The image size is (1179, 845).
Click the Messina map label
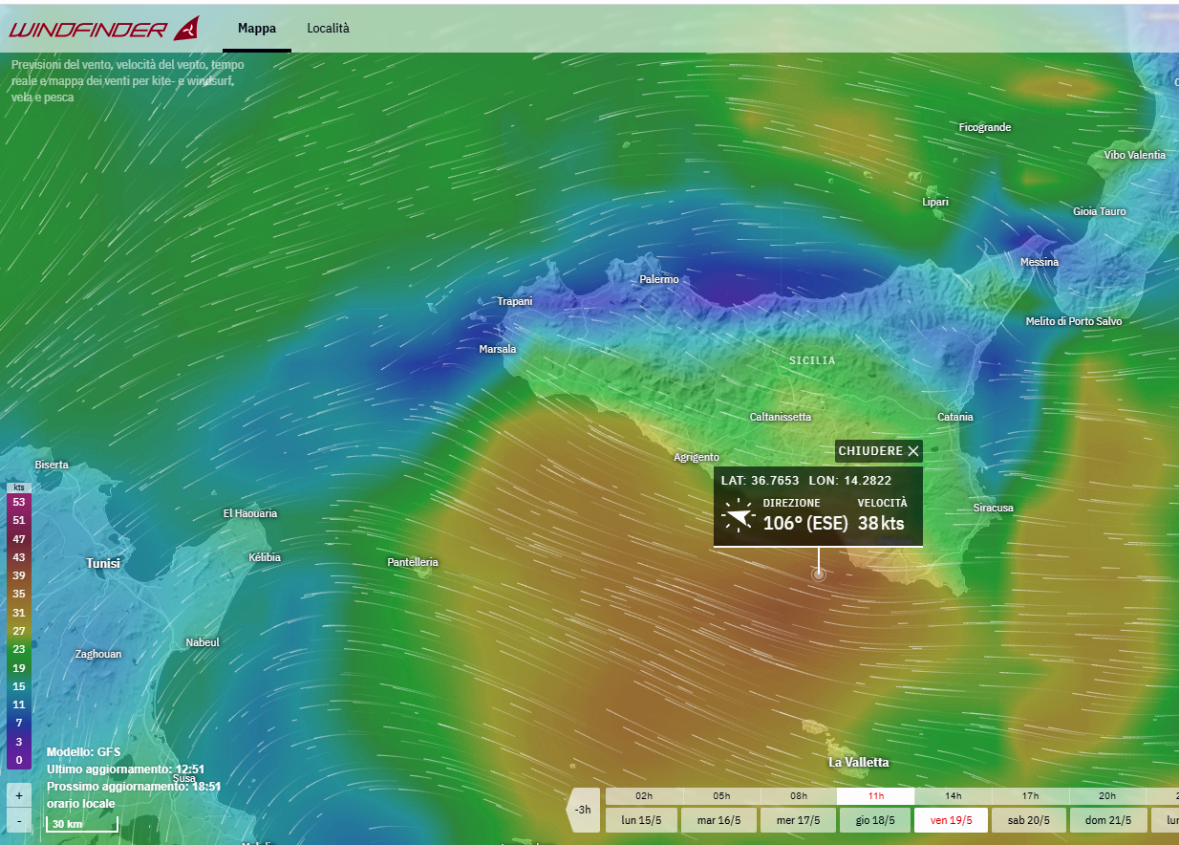(x=1040, y=262)
